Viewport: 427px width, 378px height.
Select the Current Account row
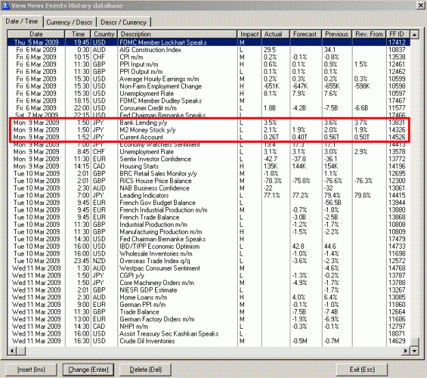click(x=209, y=137)
